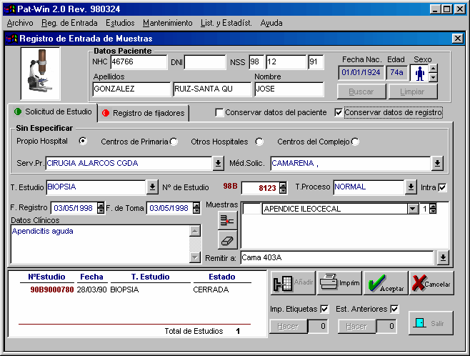Enable Conservar datos del paciente checkbox
This screenshot has height=356, width=470.
point(220,112)
